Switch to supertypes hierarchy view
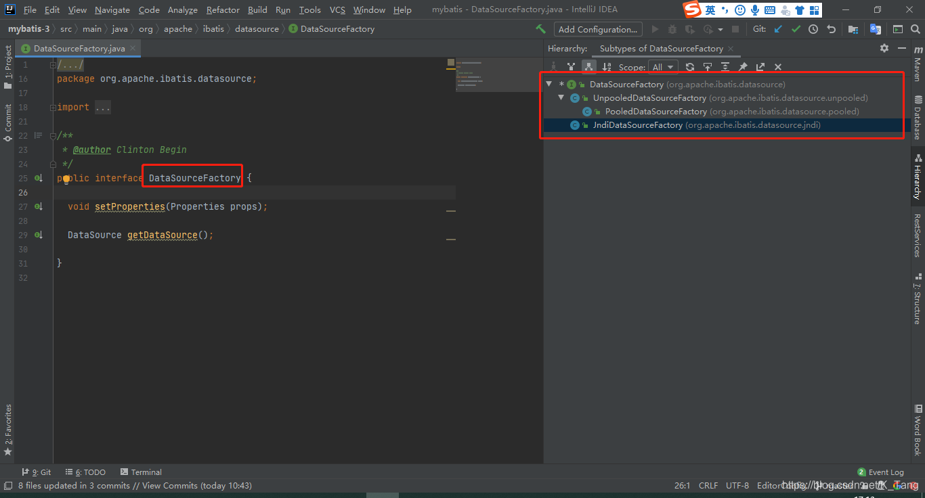The width and height of the screenshot is (925, 498). pyautogui.click(x=572, y=66)
